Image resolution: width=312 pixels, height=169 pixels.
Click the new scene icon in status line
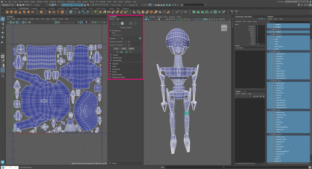(18, 5)
